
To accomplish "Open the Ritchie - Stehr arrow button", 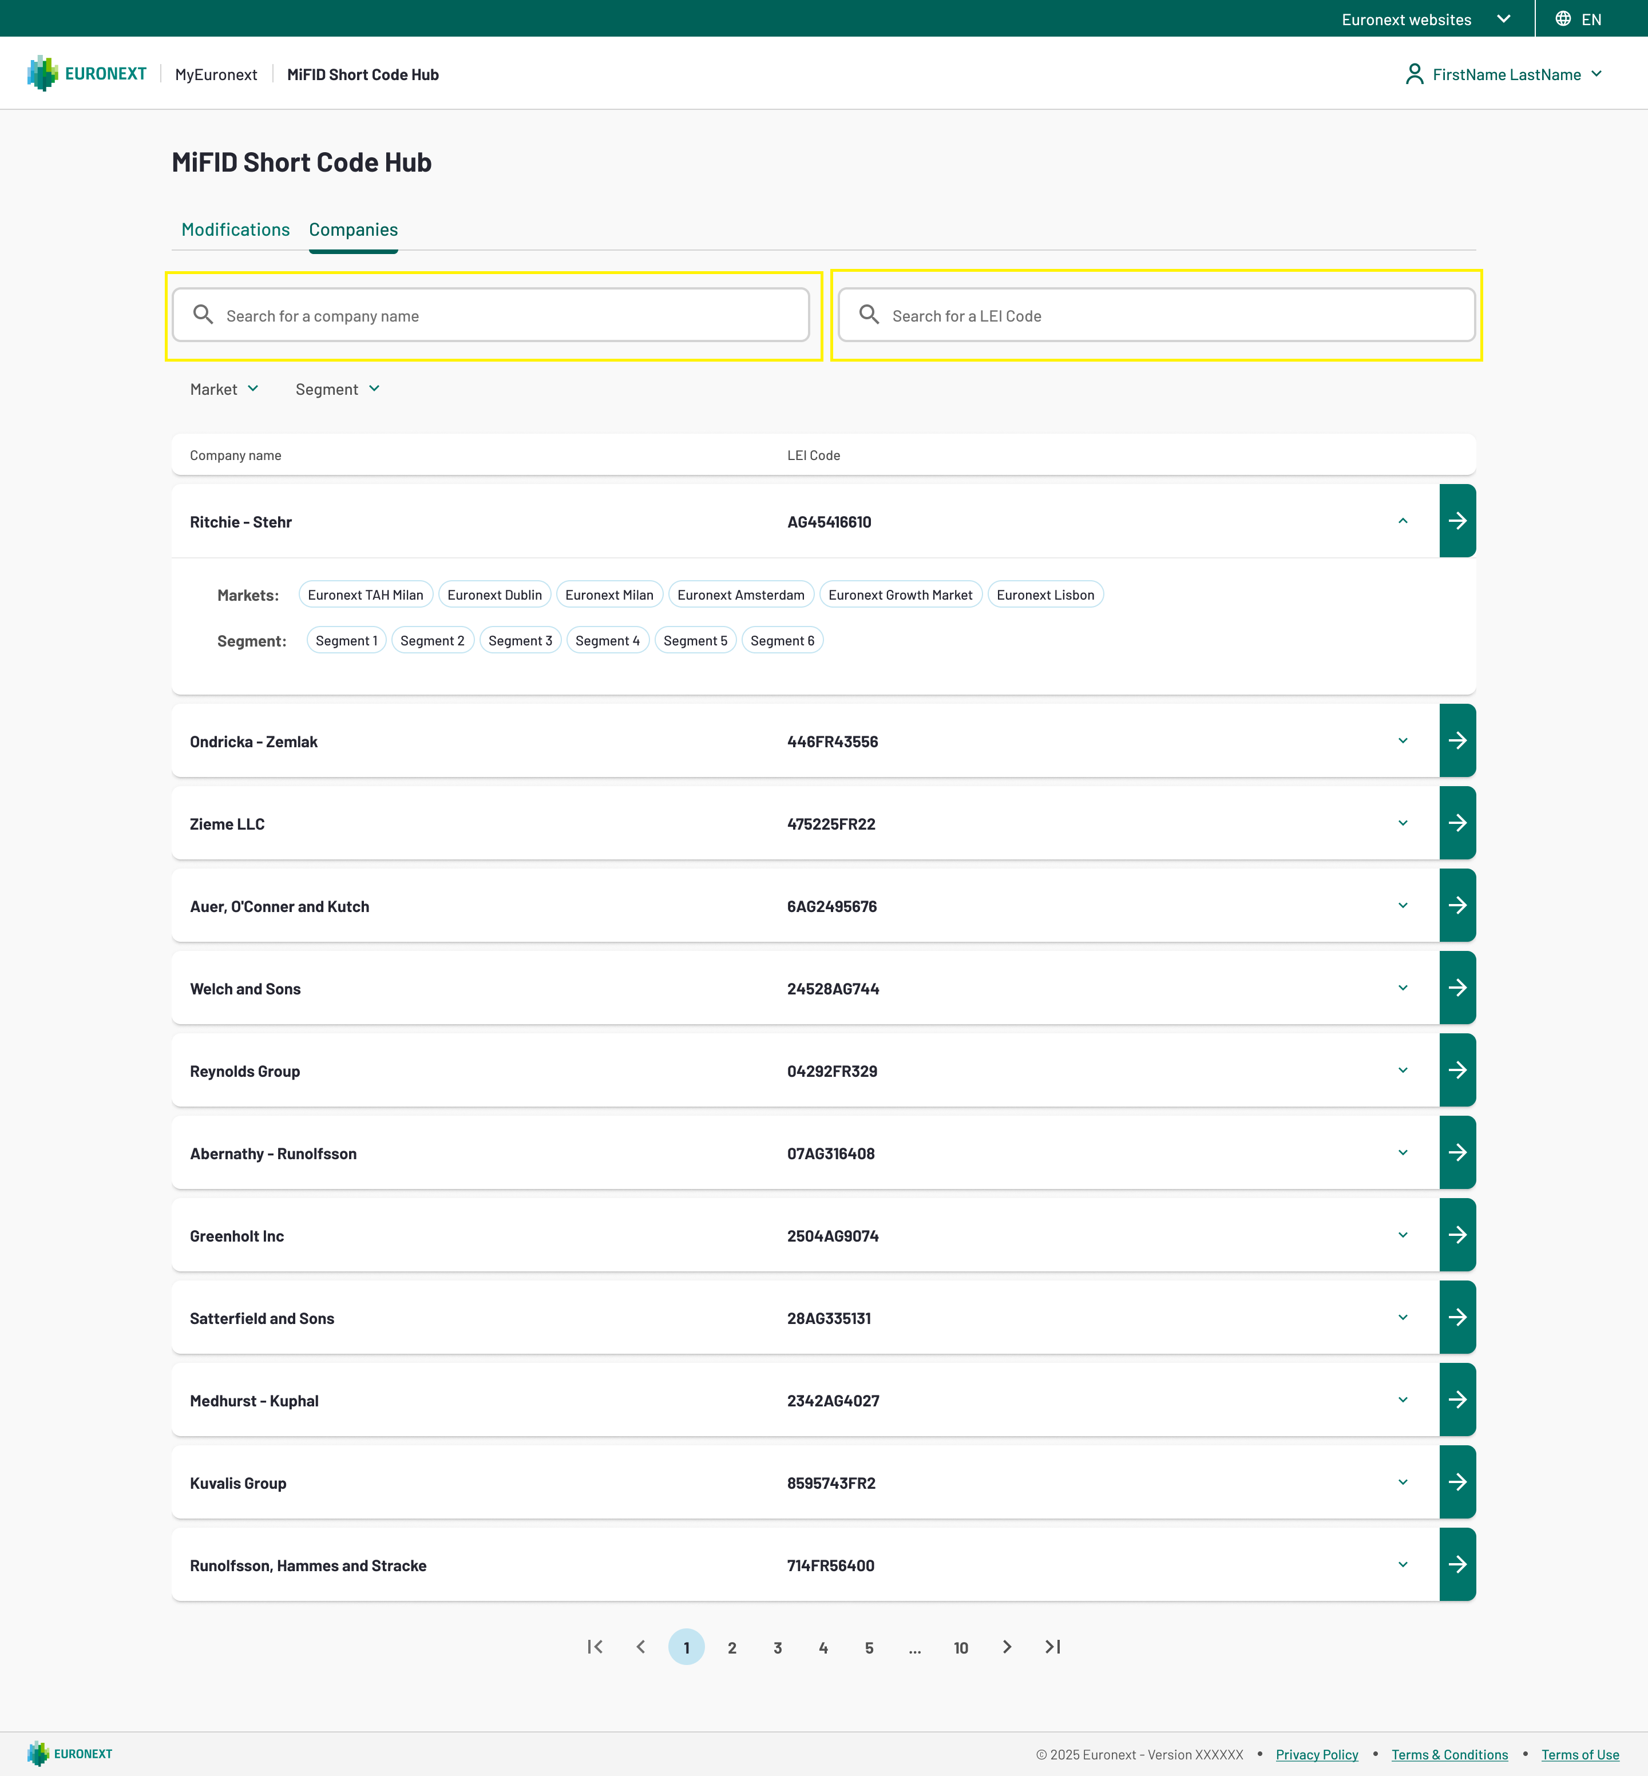I will [x=1457, y=521].
